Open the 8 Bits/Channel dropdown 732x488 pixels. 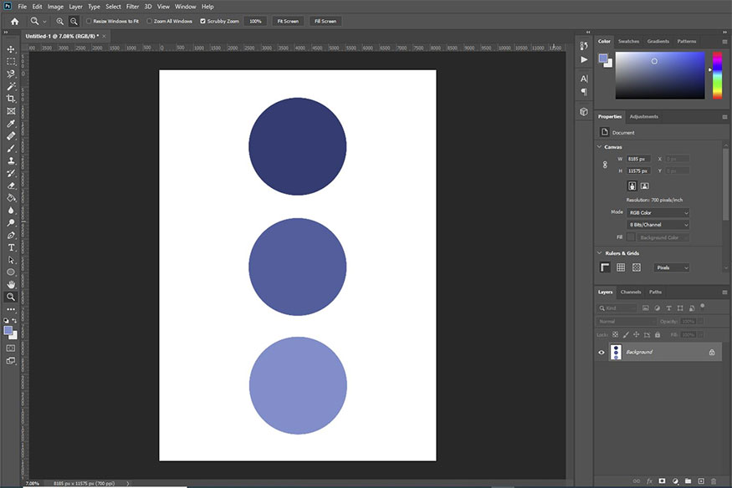[658, 225]
